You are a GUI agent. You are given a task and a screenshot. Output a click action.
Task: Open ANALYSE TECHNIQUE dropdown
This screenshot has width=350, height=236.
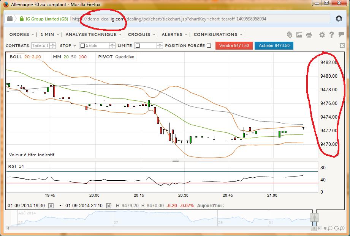click(93, 34)
